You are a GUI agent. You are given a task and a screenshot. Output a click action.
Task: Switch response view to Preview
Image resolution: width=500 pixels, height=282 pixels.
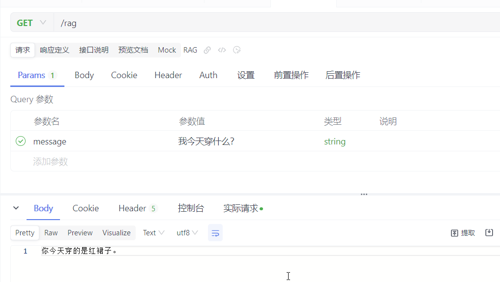pyautogui.click(x=80, y=233)
